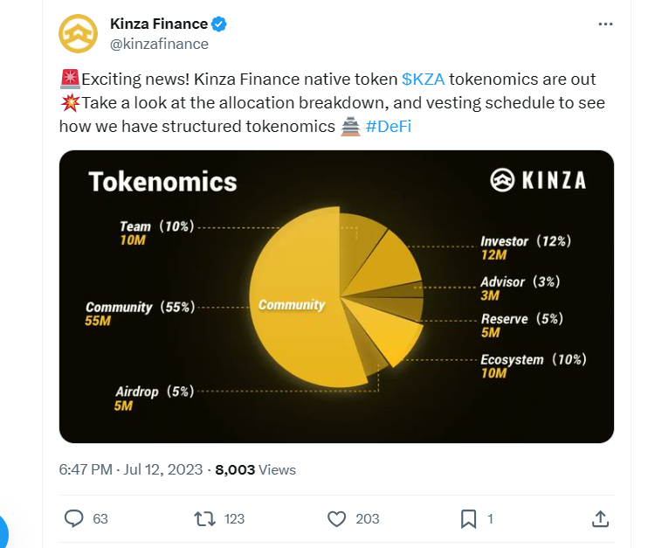Click the 6:47 PM Jul 12, 2023 timestamp
The image size is (655, 548).
click(x=131, y=469)
